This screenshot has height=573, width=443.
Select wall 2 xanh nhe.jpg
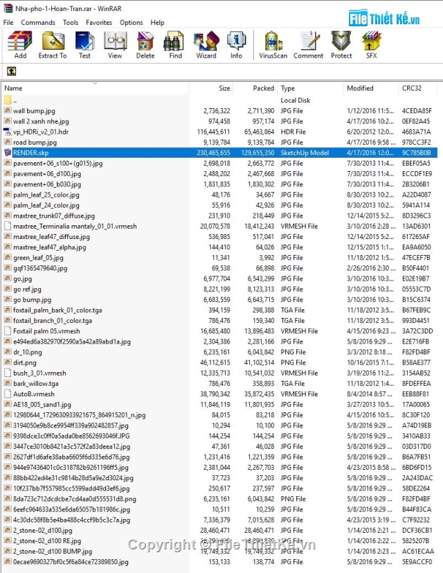coord(41,121)
